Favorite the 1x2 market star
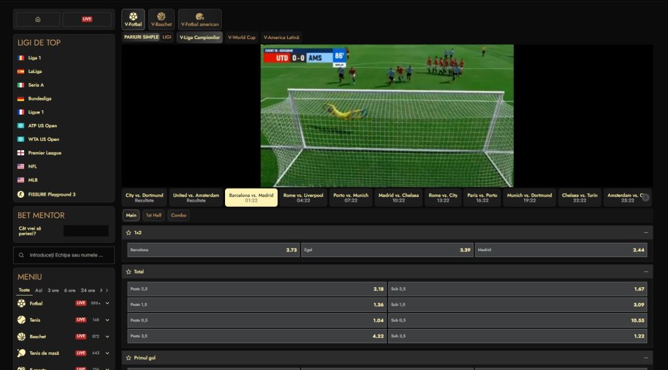The width and height of the screenshot is (668, 370). pyautogui.click(x=129, y=233)
